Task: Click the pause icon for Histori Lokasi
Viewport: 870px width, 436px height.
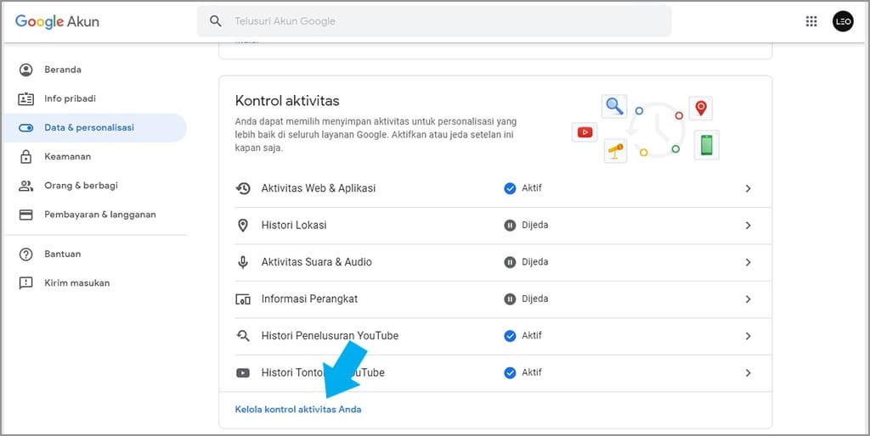Action: click(510, 226)
